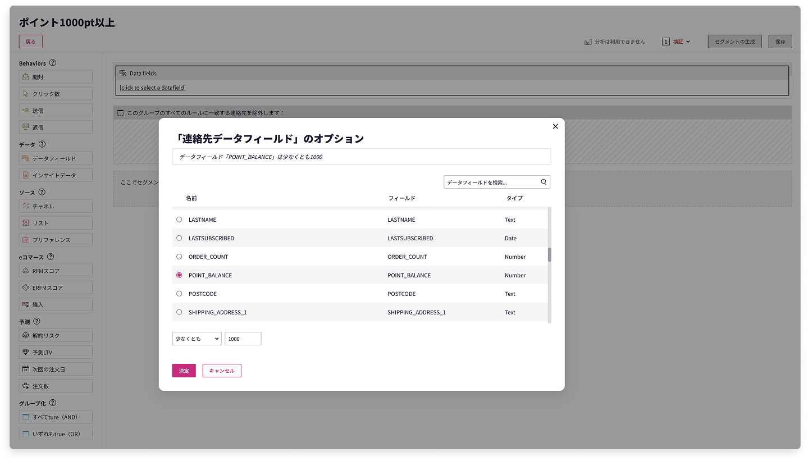The image size is (808, 461).
Task: Click the search magnifier icon in data field search
Action: (x=543, y=182)
